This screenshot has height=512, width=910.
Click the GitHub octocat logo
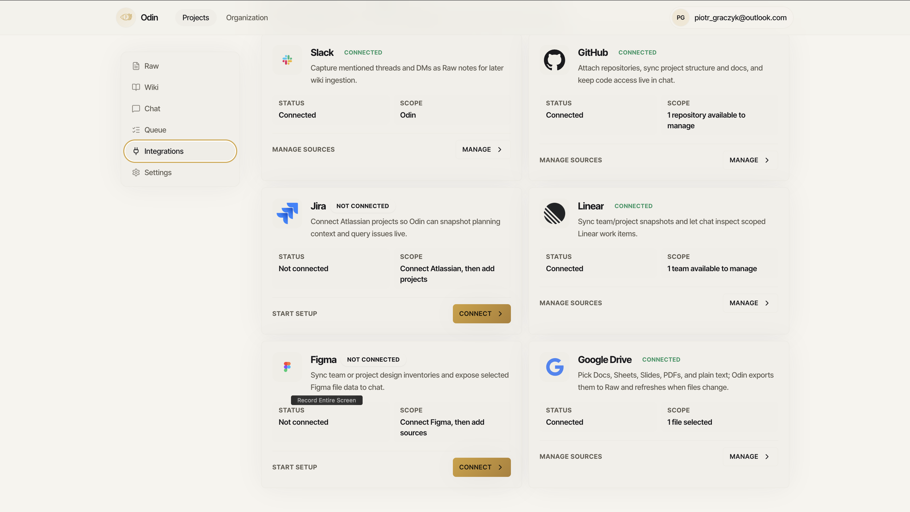[554, 60]
